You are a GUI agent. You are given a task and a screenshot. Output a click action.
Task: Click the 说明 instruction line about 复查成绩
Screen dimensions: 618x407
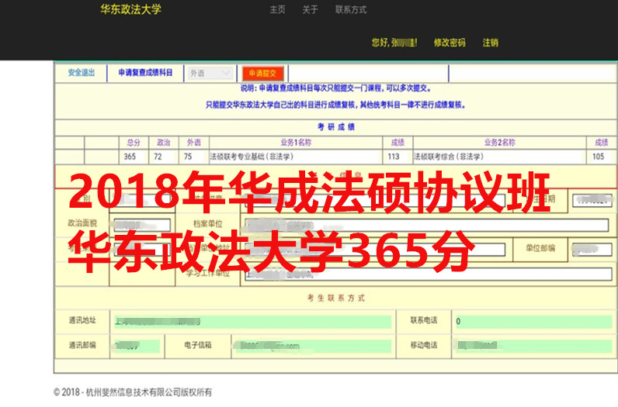click(336, 88)
